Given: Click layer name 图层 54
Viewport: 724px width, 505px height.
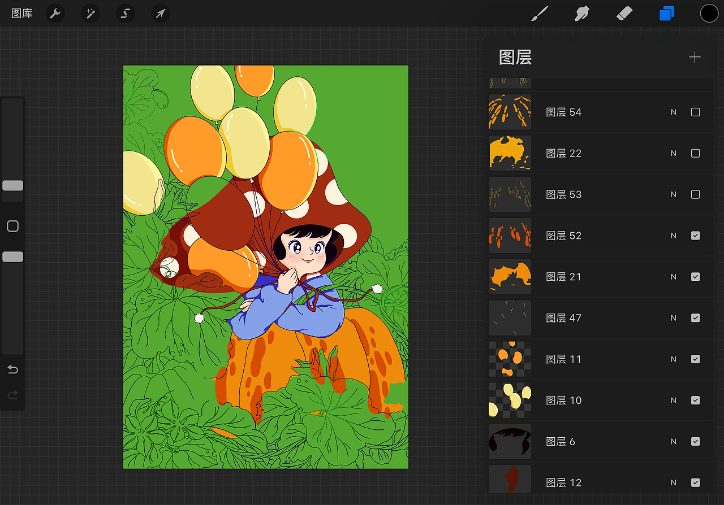Looking at the screenshot, I should click(563, 112).
